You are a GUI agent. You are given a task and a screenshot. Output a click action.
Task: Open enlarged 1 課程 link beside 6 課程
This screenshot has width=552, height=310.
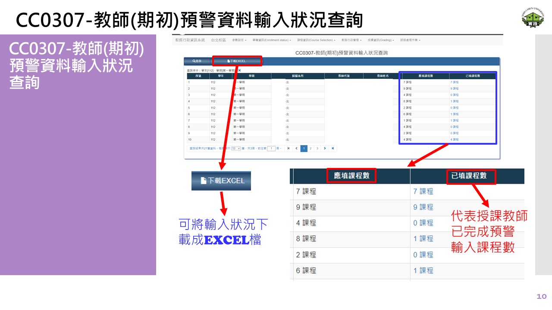pyautogui.click(x=423, y=270)
